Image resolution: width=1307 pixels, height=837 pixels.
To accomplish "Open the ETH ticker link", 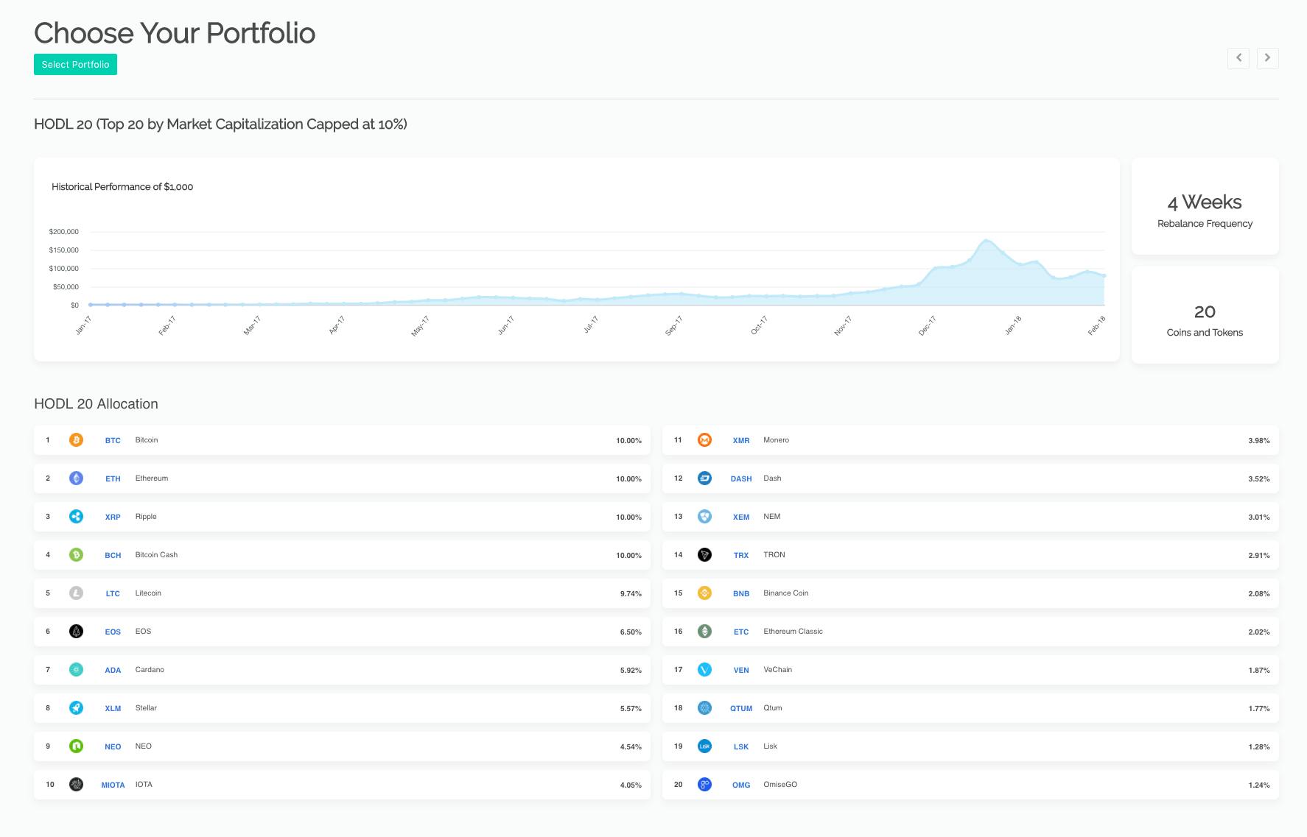I will [113, 479].
